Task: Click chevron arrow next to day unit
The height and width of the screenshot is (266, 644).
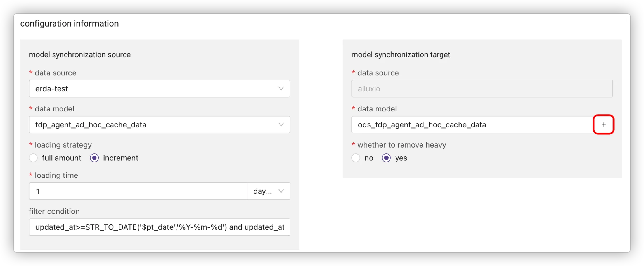Action: 281,191
